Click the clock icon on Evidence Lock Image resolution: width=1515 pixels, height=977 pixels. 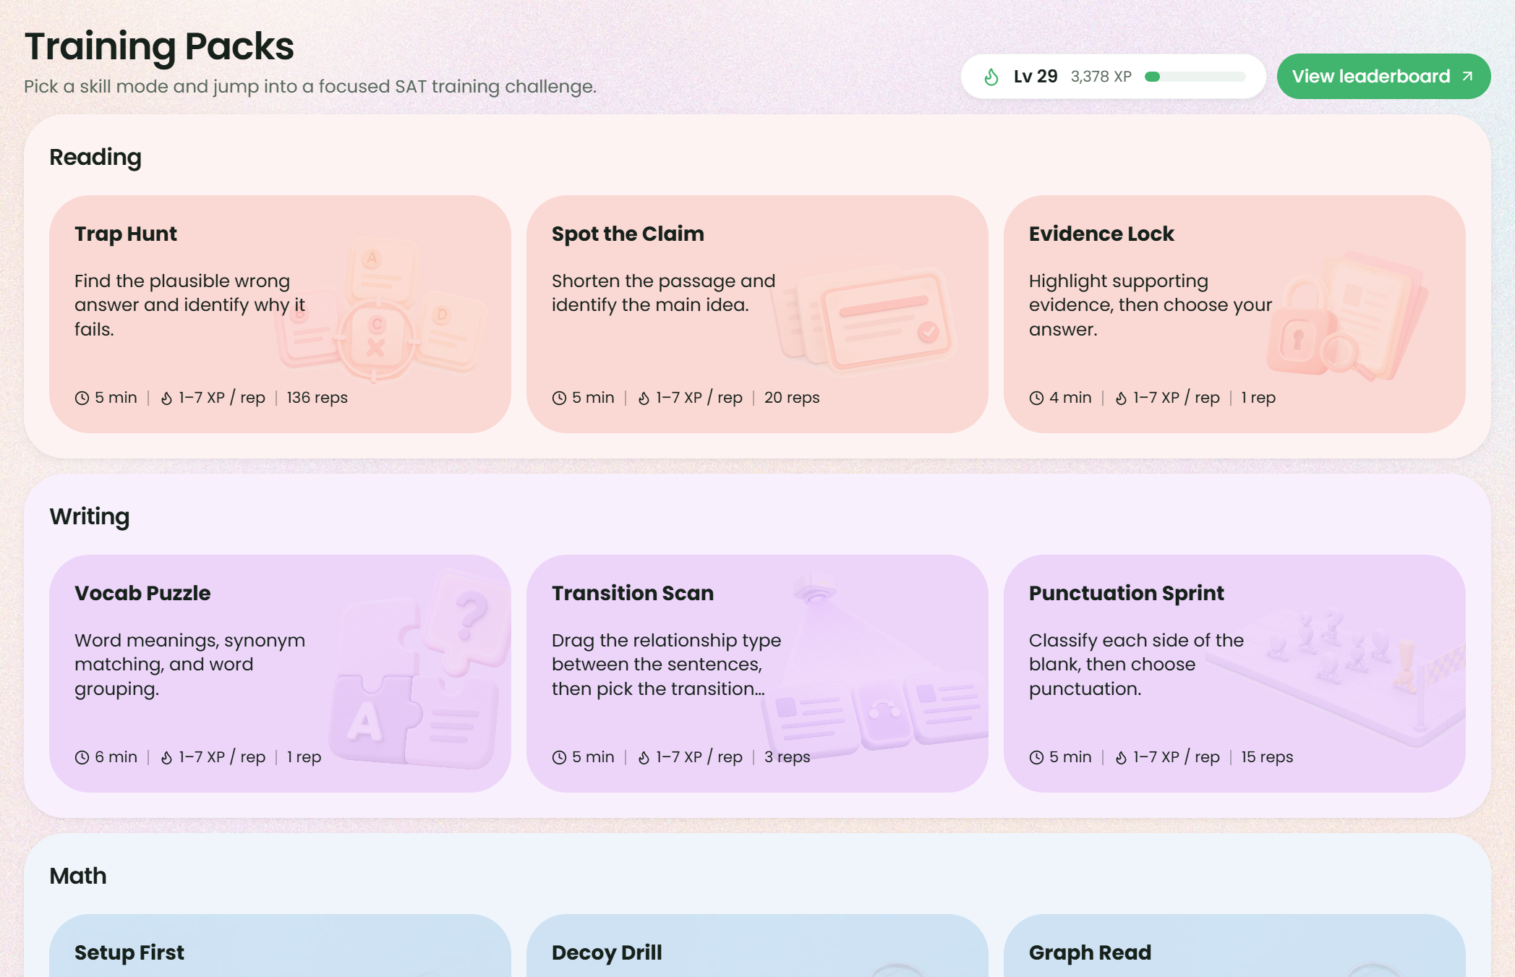pyautogui.click(x=1036, y=398)
